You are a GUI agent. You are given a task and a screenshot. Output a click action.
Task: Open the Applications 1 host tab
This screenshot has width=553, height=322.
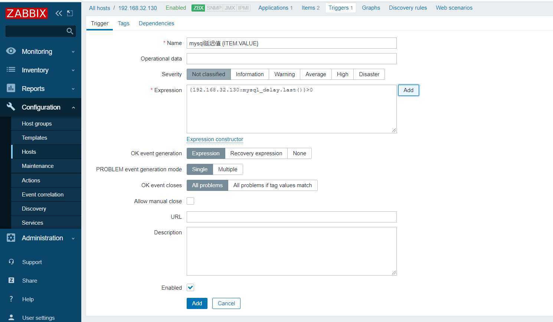click(275, 8)
